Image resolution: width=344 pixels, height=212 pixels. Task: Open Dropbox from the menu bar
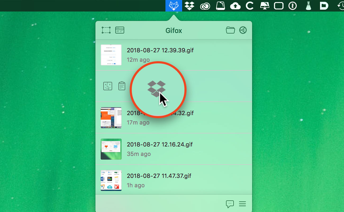(x=189, y=6)
